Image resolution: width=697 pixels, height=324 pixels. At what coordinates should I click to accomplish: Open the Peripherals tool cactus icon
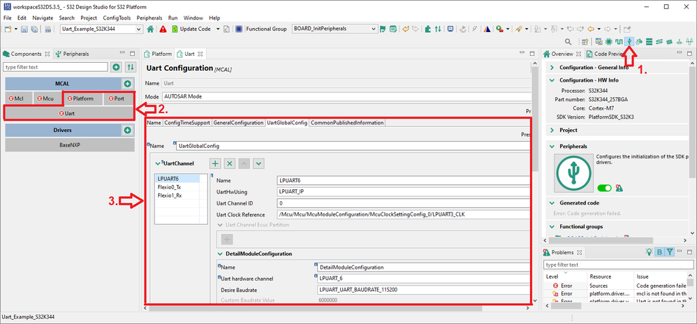(629, 42)
